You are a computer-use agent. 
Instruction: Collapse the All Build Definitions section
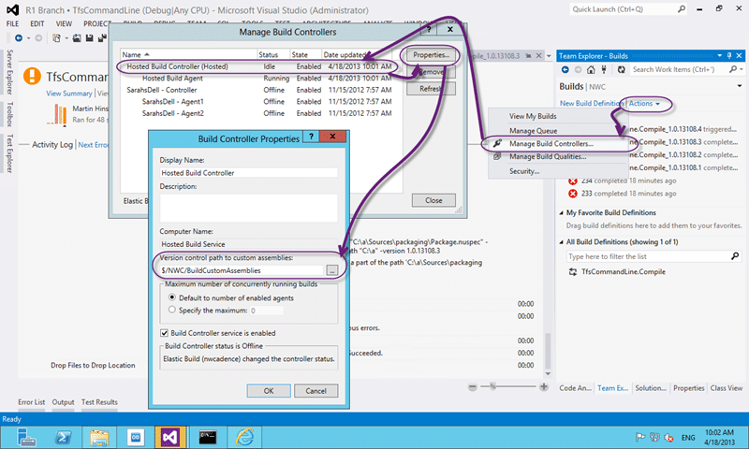561,242
